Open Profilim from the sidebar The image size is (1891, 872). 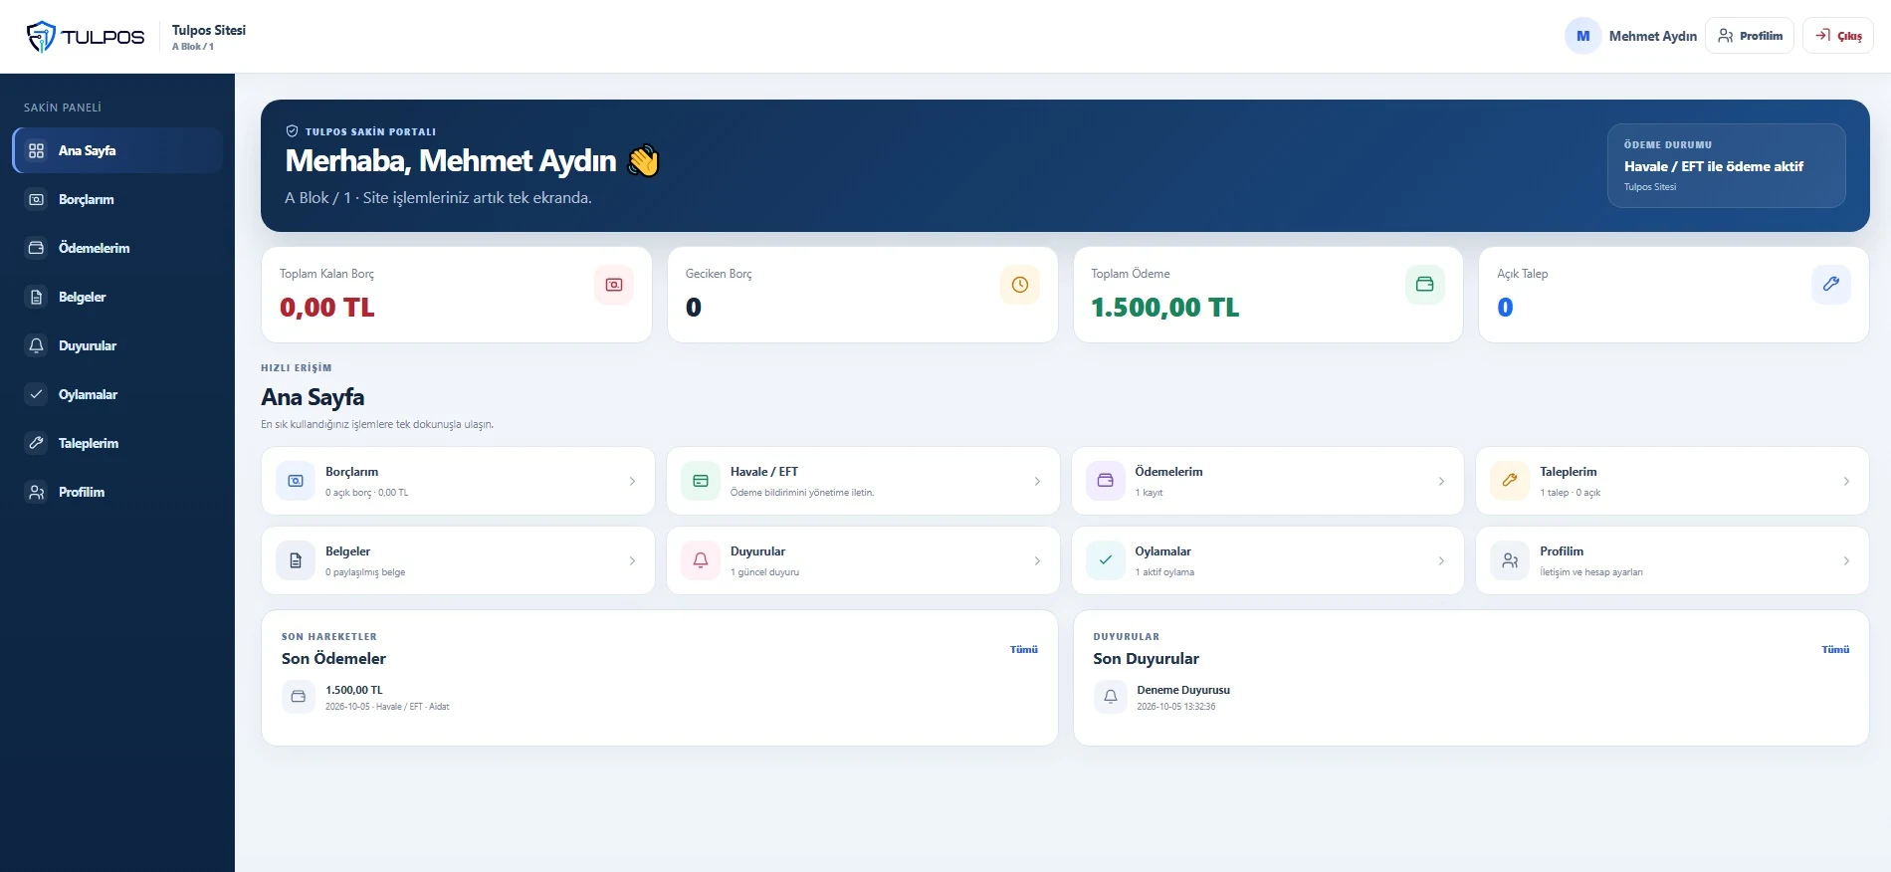[117, 492]
